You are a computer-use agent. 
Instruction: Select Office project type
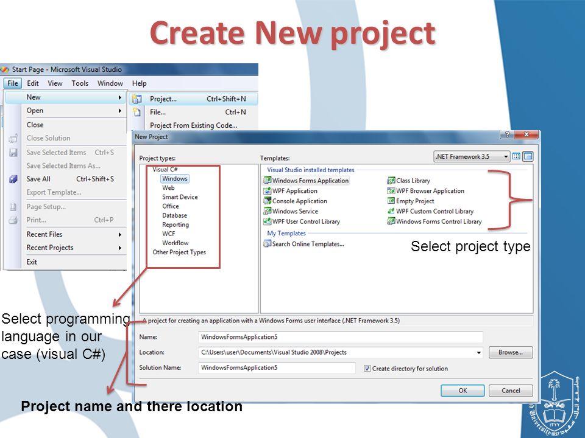[x=171, y=206]
